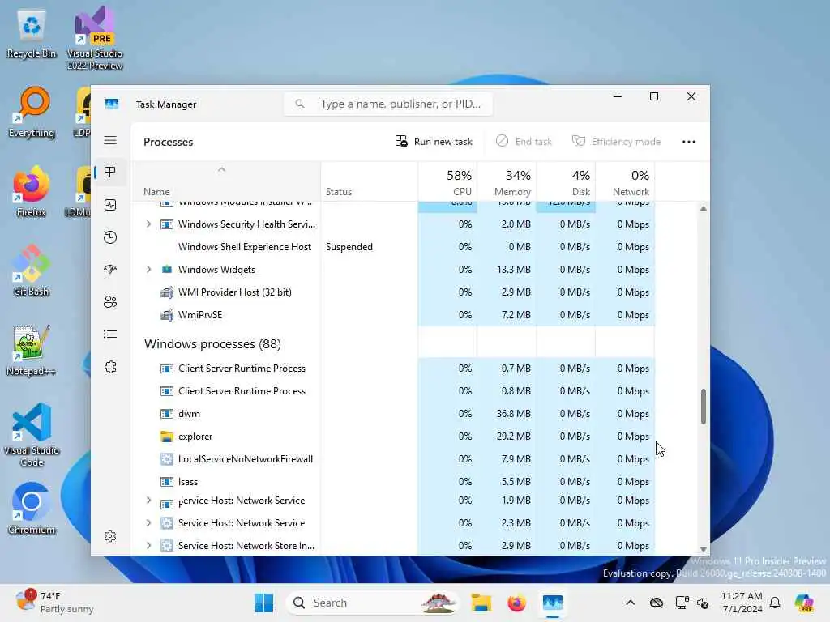This screenshot has height=622, width=830.
Task: Expand Service Host: Network Store Interface row
Action: pos(149,545)
